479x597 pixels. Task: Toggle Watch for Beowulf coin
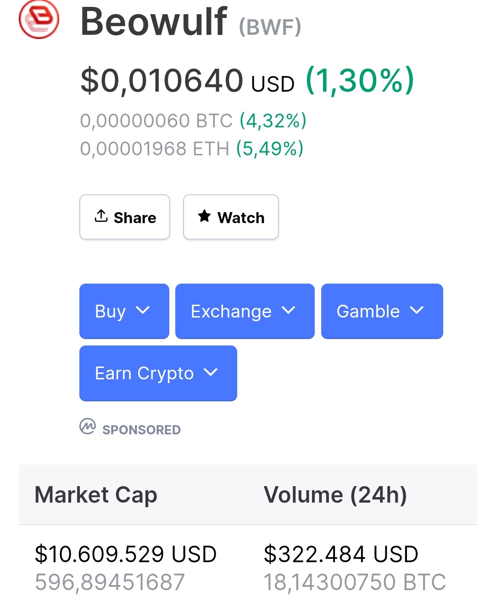point(231,217)
